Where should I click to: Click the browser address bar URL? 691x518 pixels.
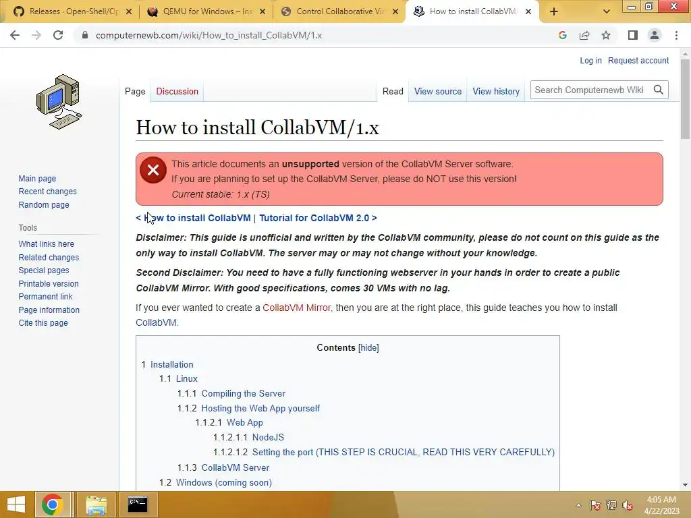click(209, 35)
